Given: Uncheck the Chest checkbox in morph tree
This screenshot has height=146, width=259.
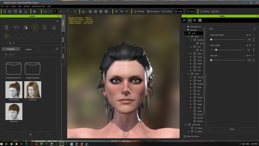Looking at the screenshot, I should [195, 57].
